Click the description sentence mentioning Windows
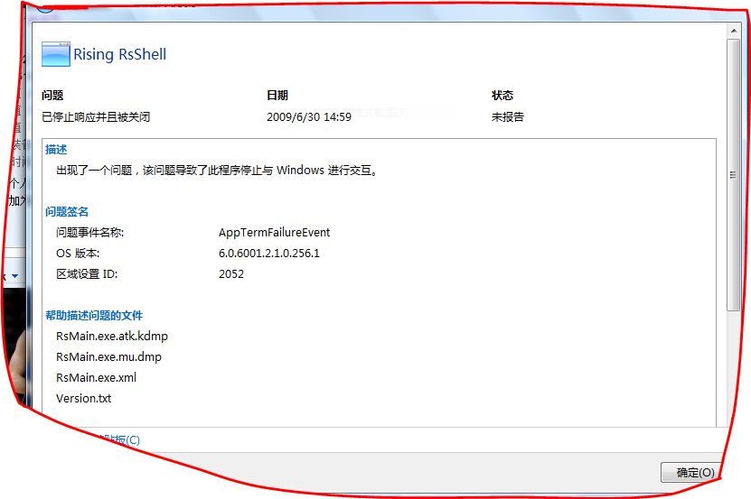 [x=218, y=171]
